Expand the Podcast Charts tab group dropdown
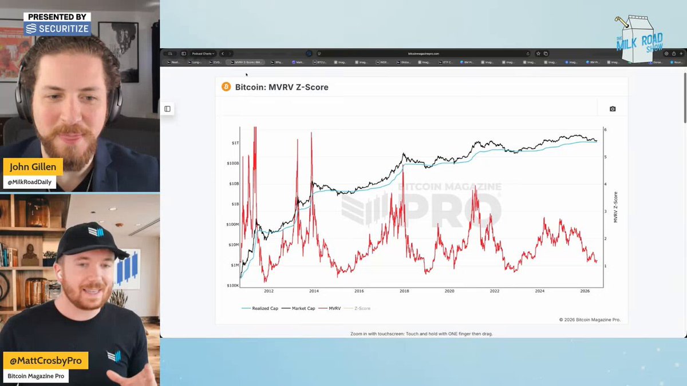 [203, 54]
